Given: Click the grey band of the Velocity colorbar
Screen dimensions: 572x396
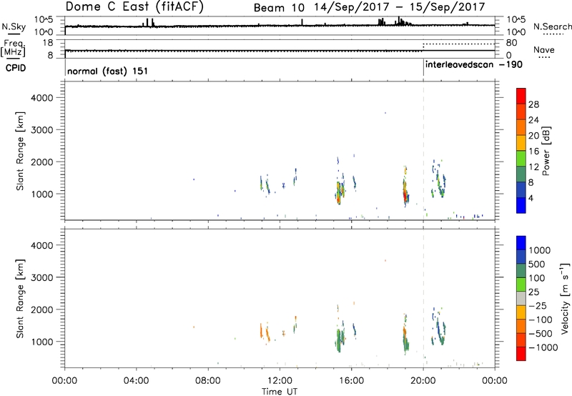Looking at the screenshot, I should pyautogui.click(x=521, y=299).
